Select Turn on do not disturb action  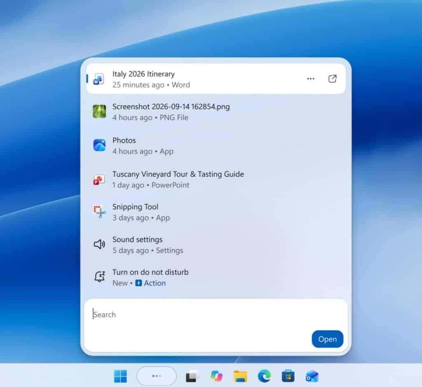(150, 272)
